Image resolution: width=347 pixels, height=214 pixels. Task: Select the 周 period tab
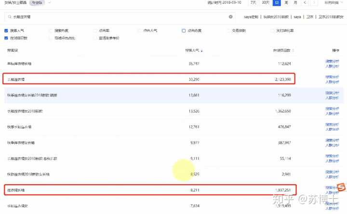pyautogui.click(x=286, y=3)
